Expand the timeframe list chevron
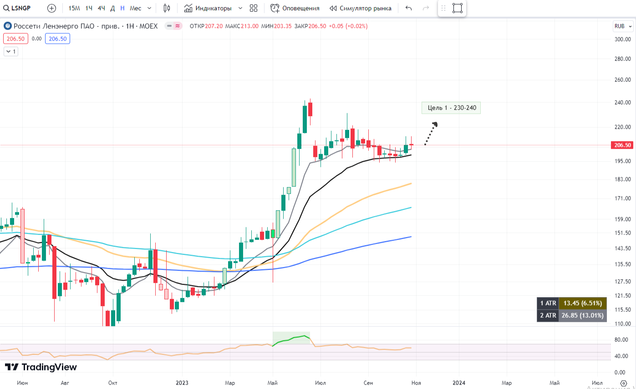The image size is (636, 389). [x=149, y=8]
